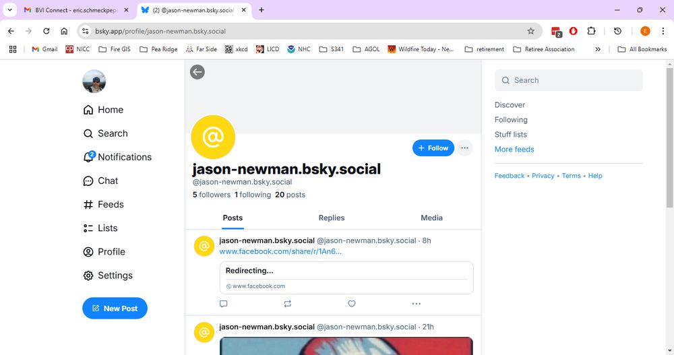Open the NICC bookmark
Viewport: 674px width, 355px height.
(78, 49)
